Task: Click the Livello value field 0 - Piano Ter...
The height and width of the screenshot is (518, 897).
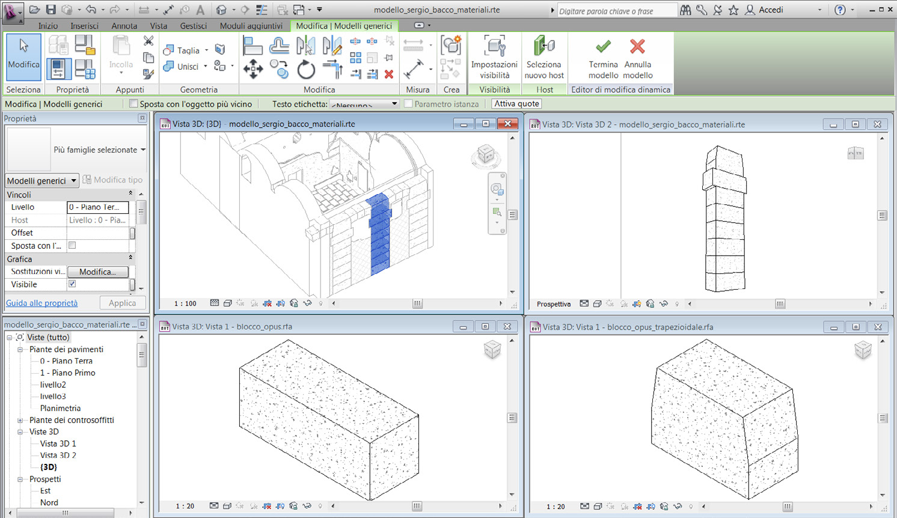Action: [97, 207]
